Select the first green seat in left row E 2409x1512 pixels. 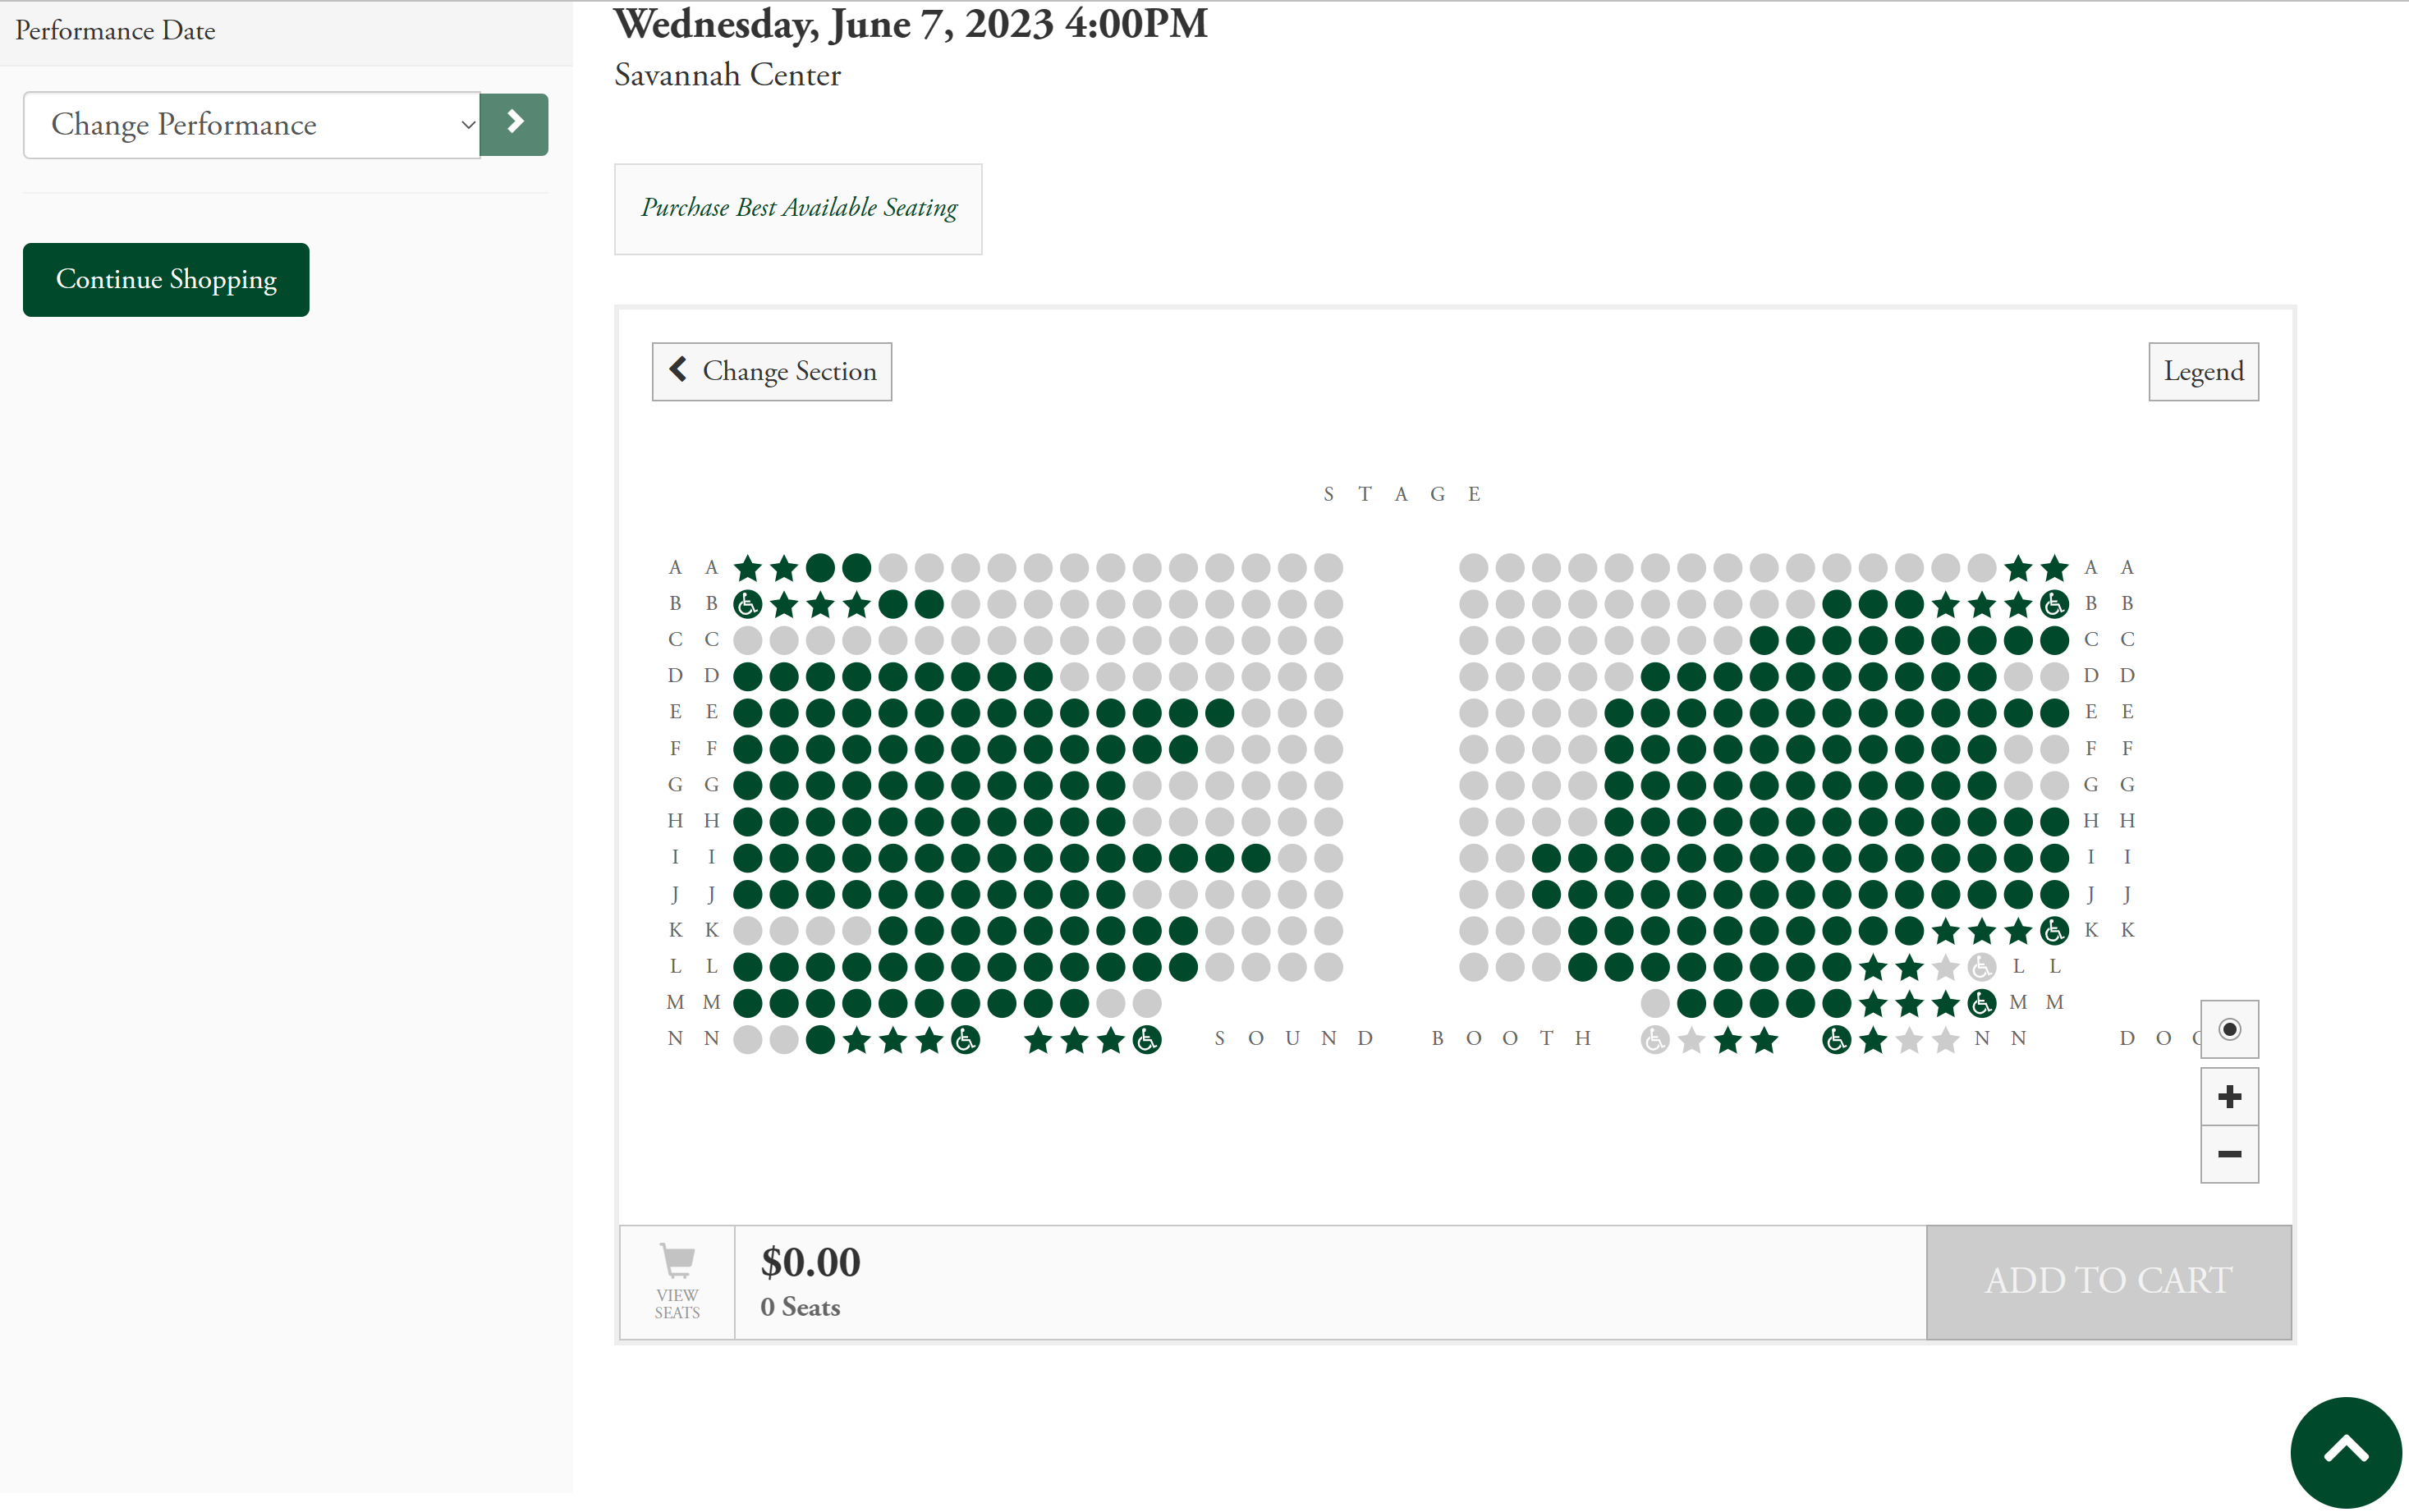coord(747,713)
